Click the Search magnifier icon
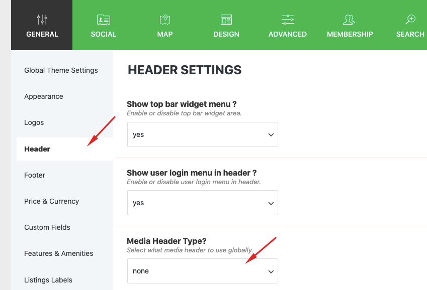Image resolution: width=427 pixels, height=290 pixels. click(x=410, y=20)
